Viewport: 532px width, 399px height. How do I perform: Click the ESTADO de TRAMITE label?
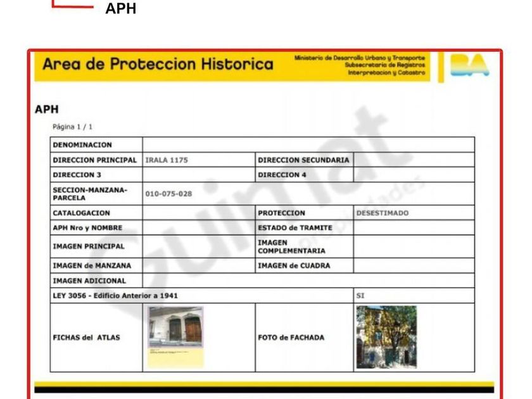[x=295, y=228]
